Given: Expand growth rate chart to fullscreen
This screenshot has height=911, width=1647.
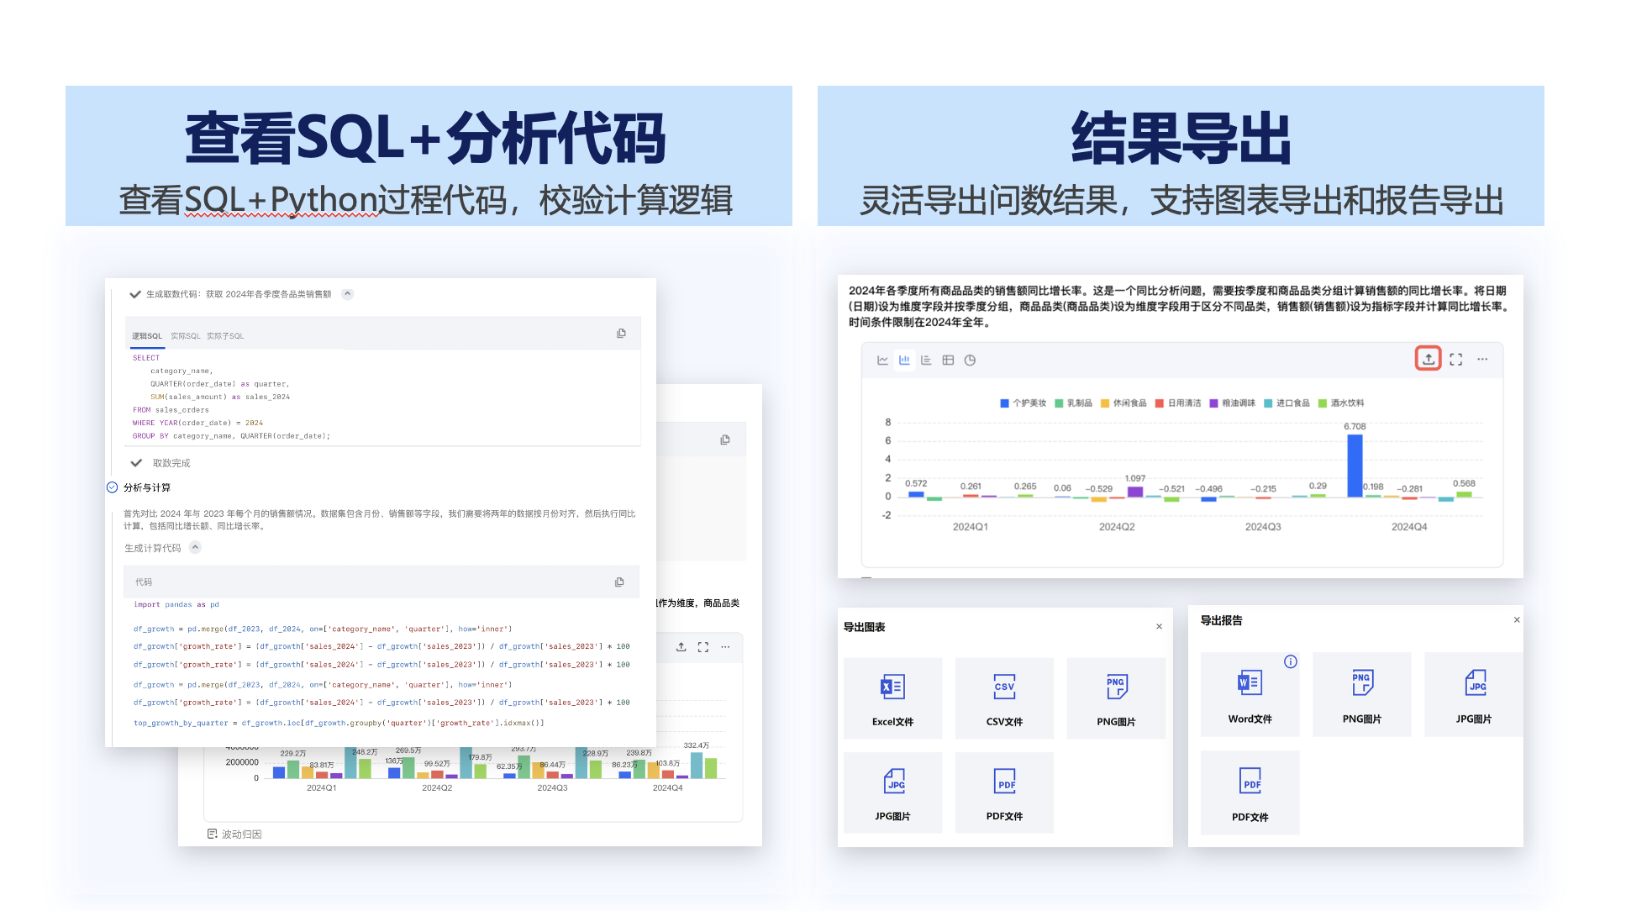Looking at the screenshot, I should [x=1455, y=359].
